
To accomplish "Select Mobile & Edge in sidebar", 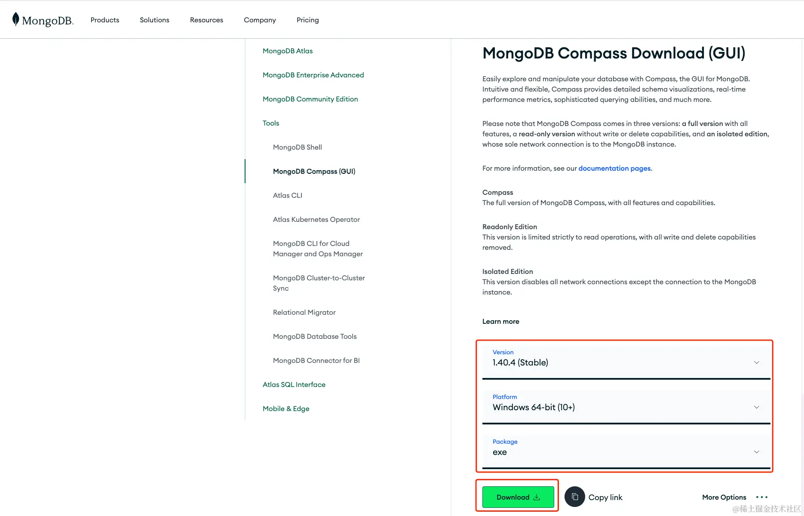I will point(286,408).
